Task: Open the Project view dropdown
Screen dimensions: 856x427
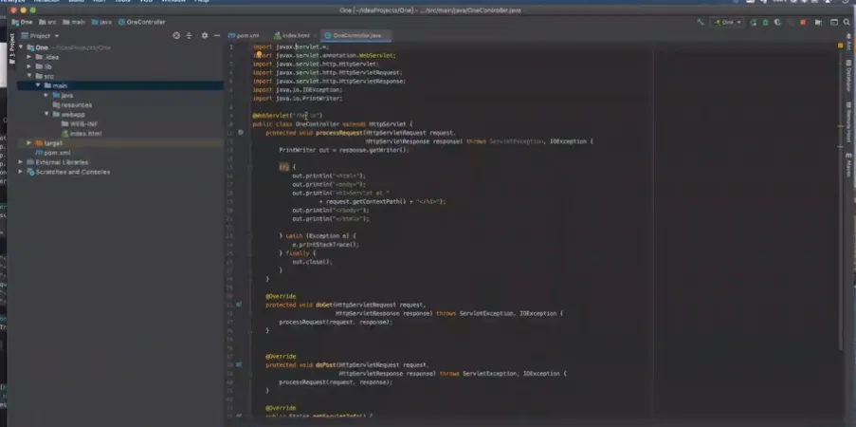Action: point(41,35)
